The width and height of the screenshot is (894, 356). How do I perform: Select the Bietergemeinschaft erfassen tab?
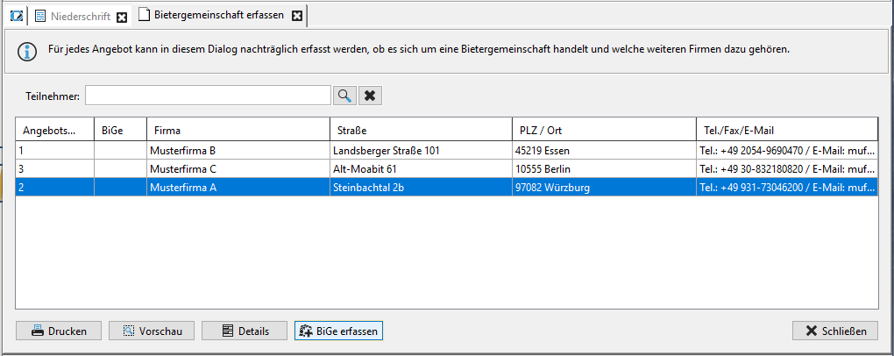[x=219, y=16]
